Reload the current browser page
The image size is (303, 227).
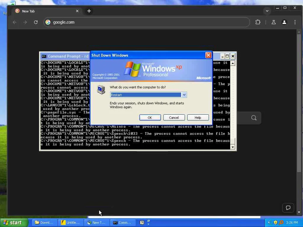coord(36,22)
